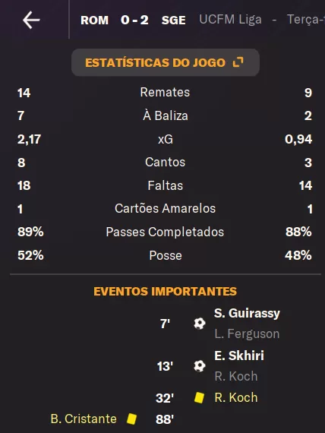Select the goal ball icon at 13'

point(200,366)
